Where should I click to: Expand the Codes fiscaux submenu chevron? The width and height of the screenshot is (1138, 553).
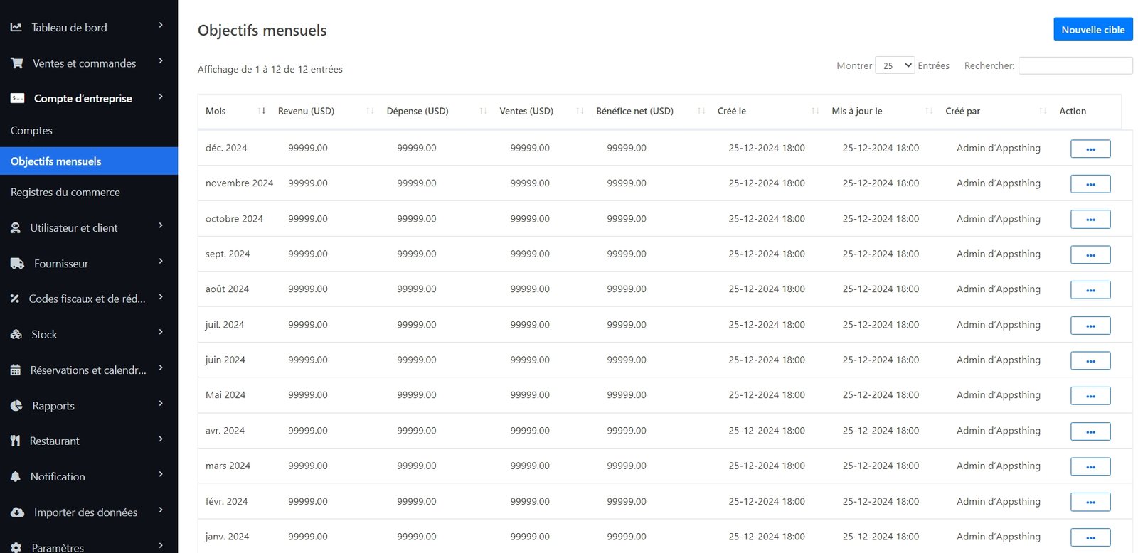[161, 297]
